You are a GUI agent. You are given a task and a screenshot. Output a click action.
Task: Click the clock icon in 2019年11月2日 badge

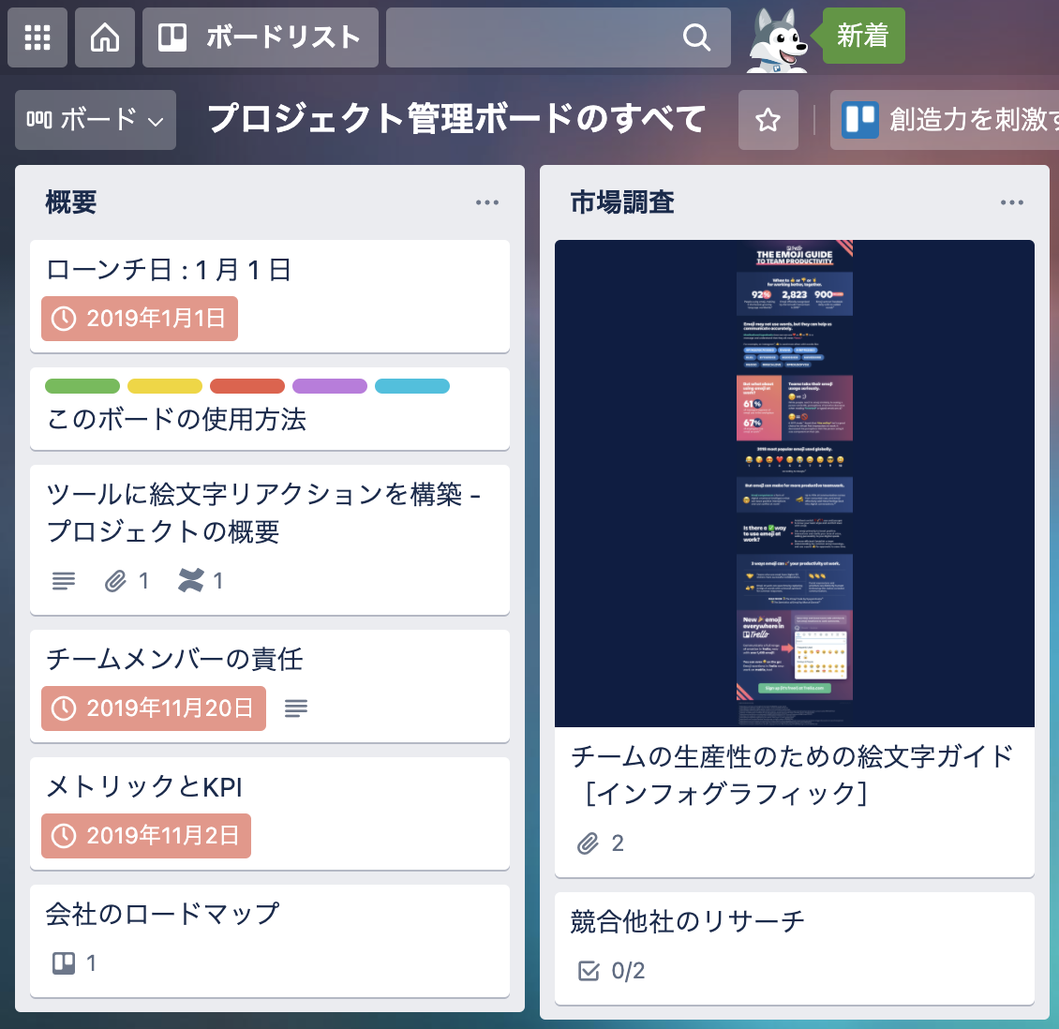[x=64, y=836]
